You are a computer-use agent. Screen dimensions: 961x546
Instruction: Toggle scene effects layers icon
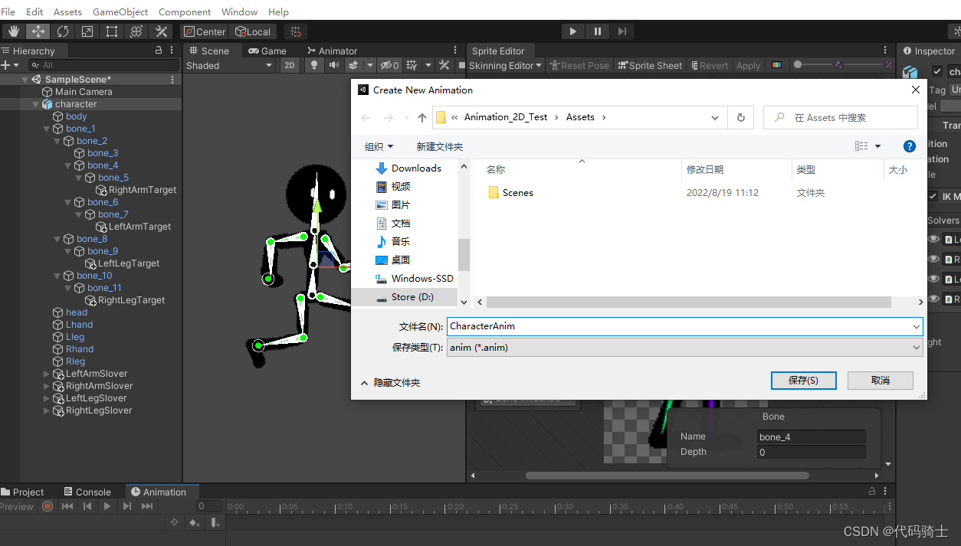tap(353, 65)
